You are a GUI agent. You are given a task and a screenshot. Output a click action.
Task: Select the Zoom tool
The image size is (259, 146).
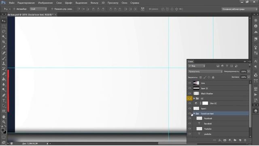pos(4,122)
